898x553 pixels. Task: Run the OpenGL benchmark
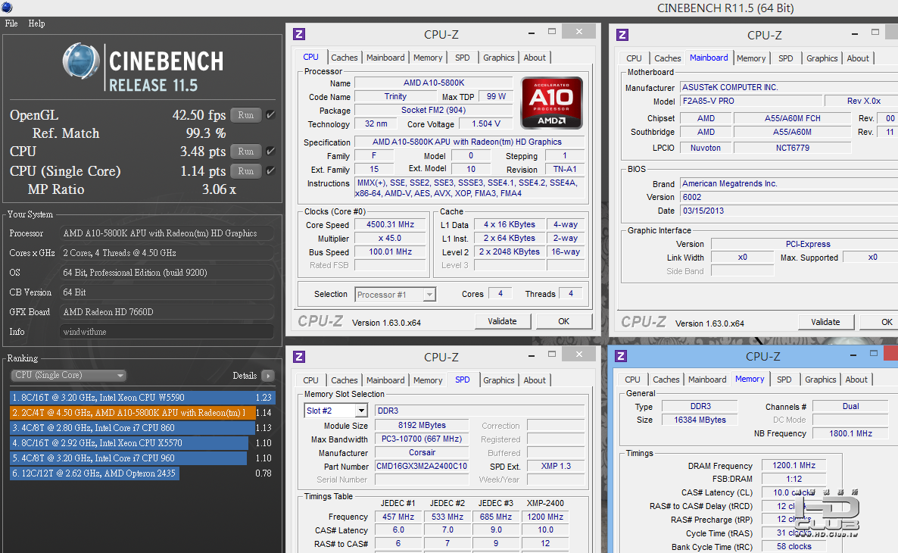tap(245, 115)
